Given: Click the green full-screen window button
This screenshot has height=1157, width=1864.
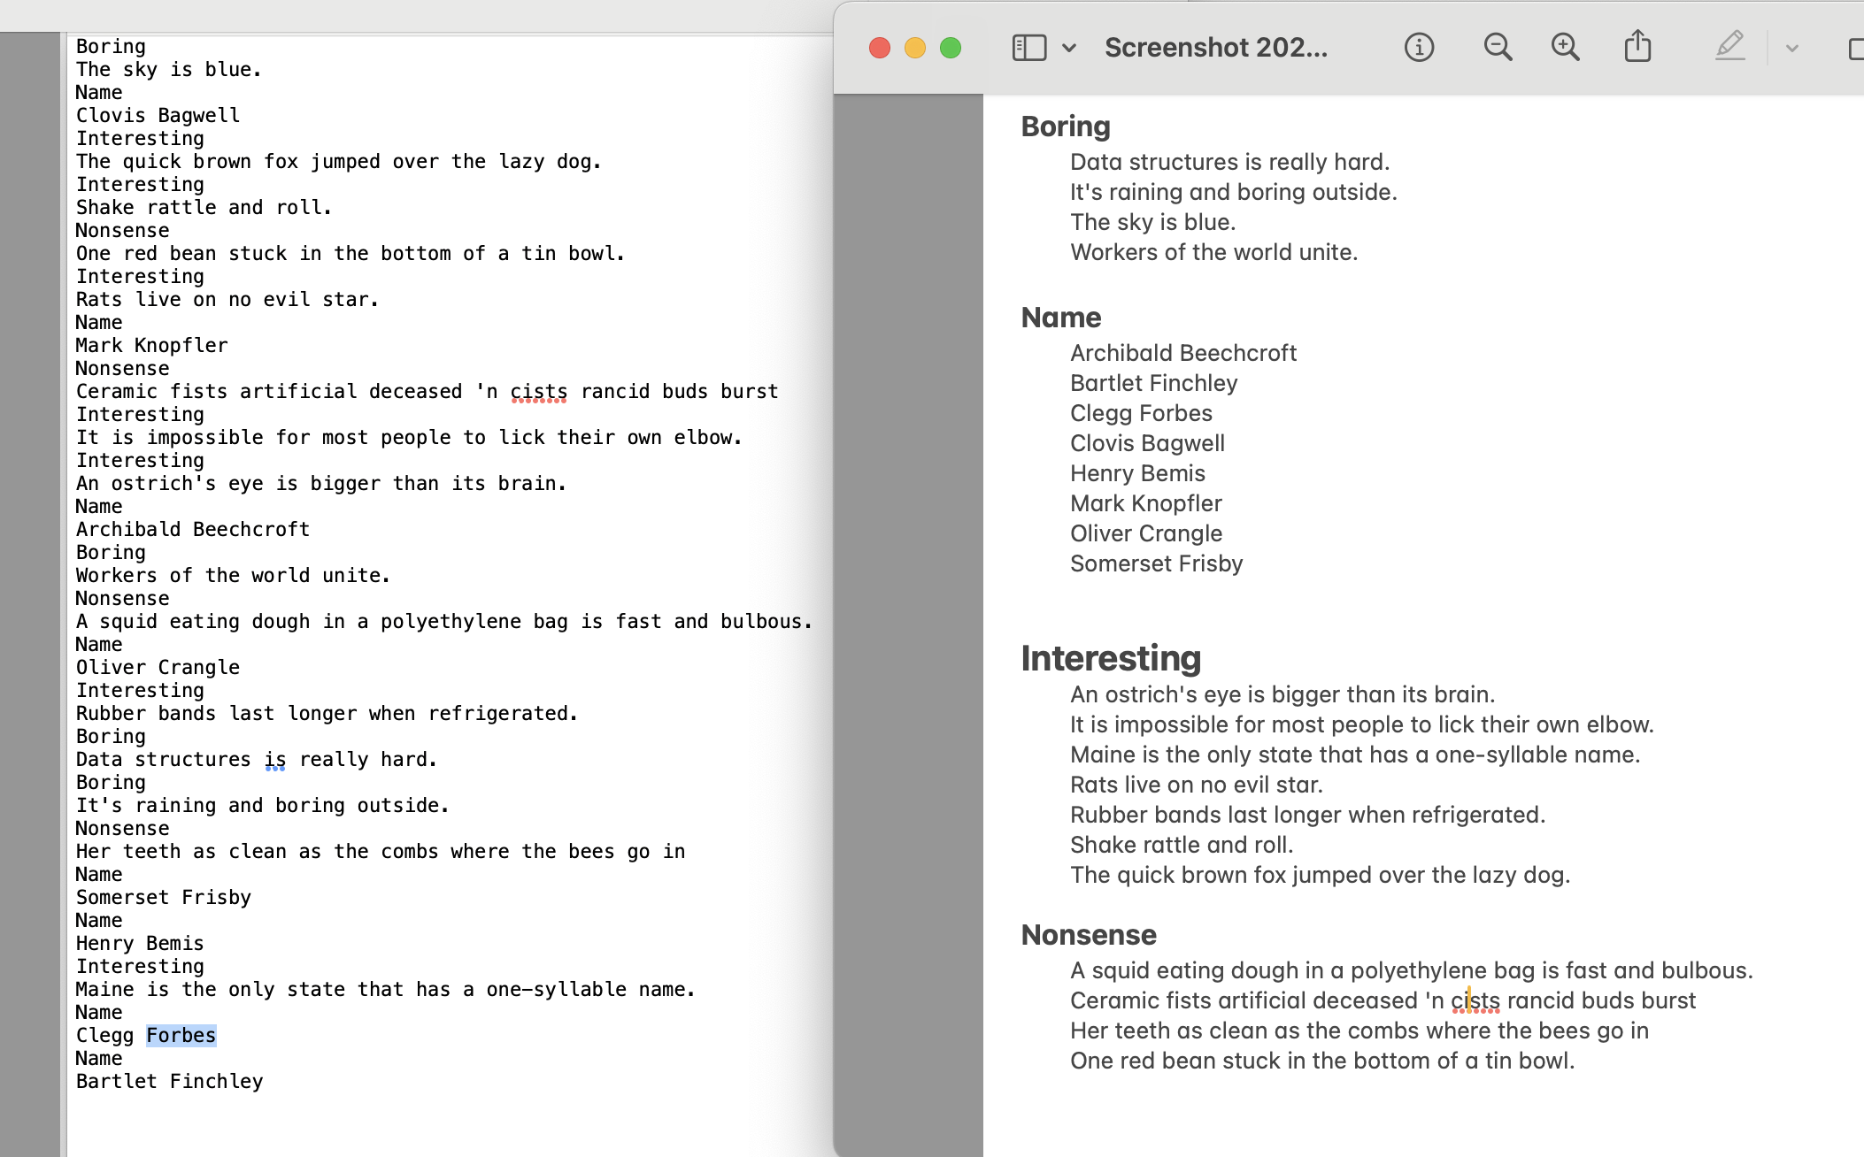Looking at the screenshot, I should (x=951, y=48).
